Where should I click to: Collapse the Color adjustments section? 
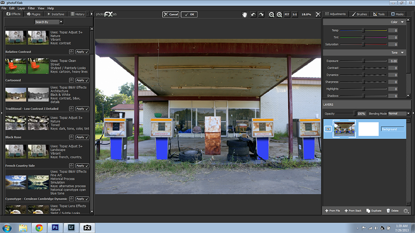point(403,22)
